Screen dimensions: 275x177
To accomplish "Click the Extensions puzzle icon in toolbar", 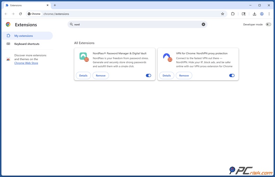I will [233, 14].
